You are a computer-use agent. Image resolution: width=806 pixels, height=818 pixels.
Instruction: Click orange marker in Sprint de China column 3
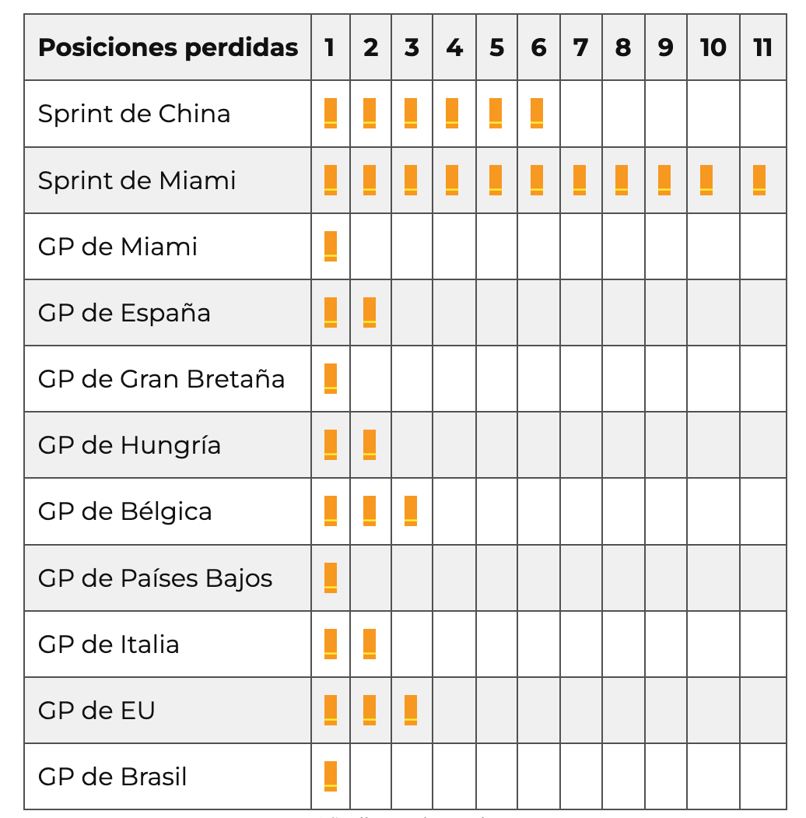click(x=411, y=114)
